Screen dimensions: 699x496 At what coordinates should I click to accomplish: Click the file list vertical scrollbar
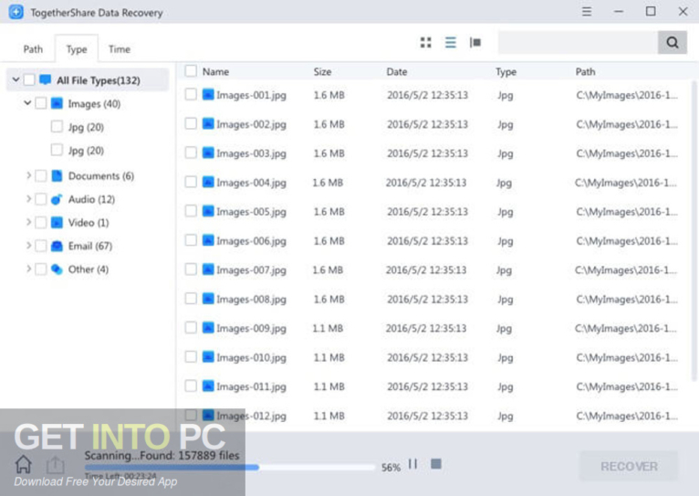694,231
